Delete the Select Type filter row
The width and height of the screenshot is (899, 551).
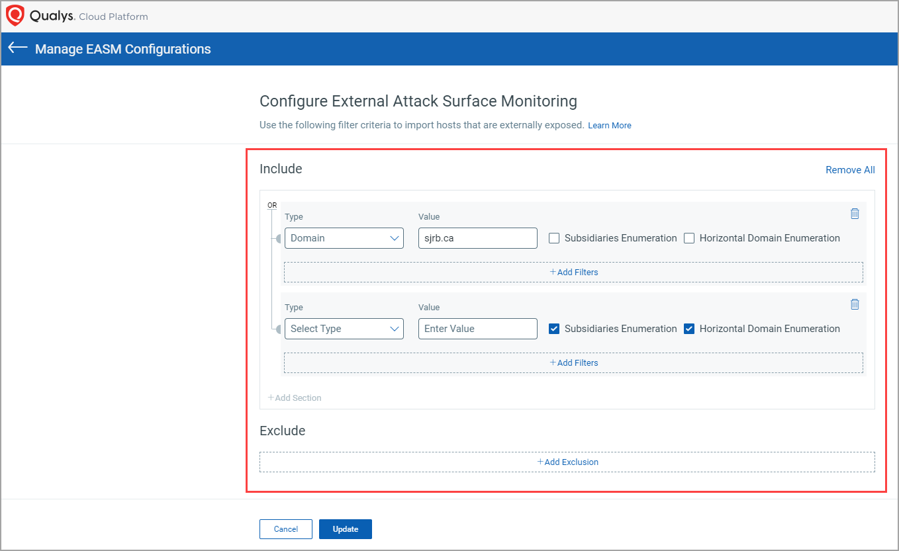click(855, 304)
